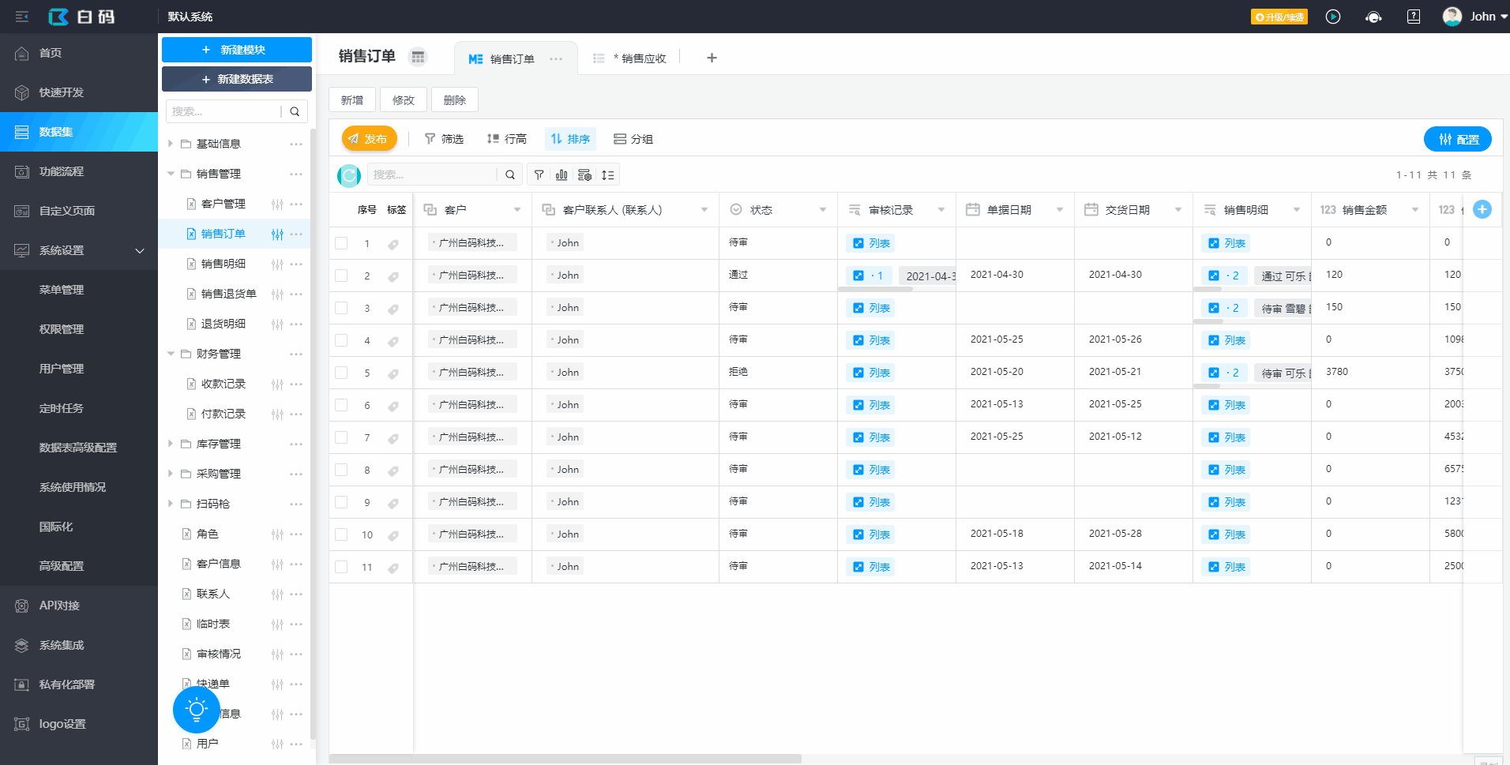
Task: Click the horizontal scrollbar under the table
Action: click(x=565, y=759)
